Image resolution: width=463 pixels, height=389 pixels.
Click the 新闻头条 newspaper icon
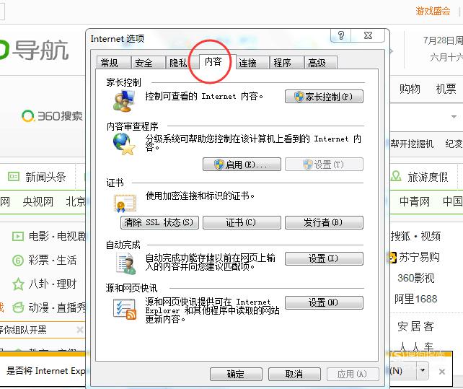click(14, 177)
